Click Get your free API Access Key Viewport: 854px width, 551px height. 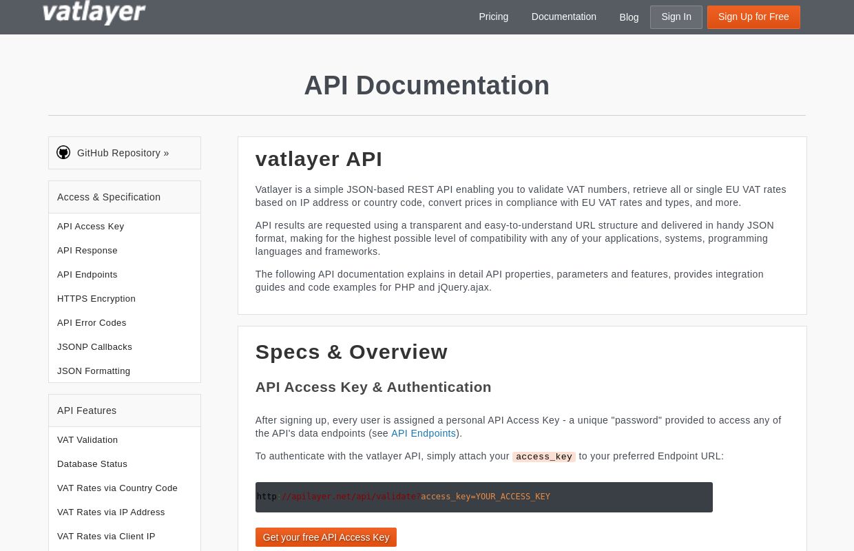click(x=326, y=537)
